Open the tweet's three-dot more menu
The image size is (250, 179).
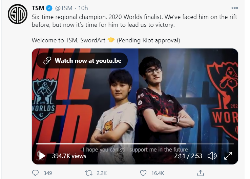click(234, 8)
